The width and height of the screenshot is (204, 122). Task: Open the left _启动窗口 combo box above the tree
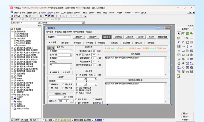click(x=26, y=23)
